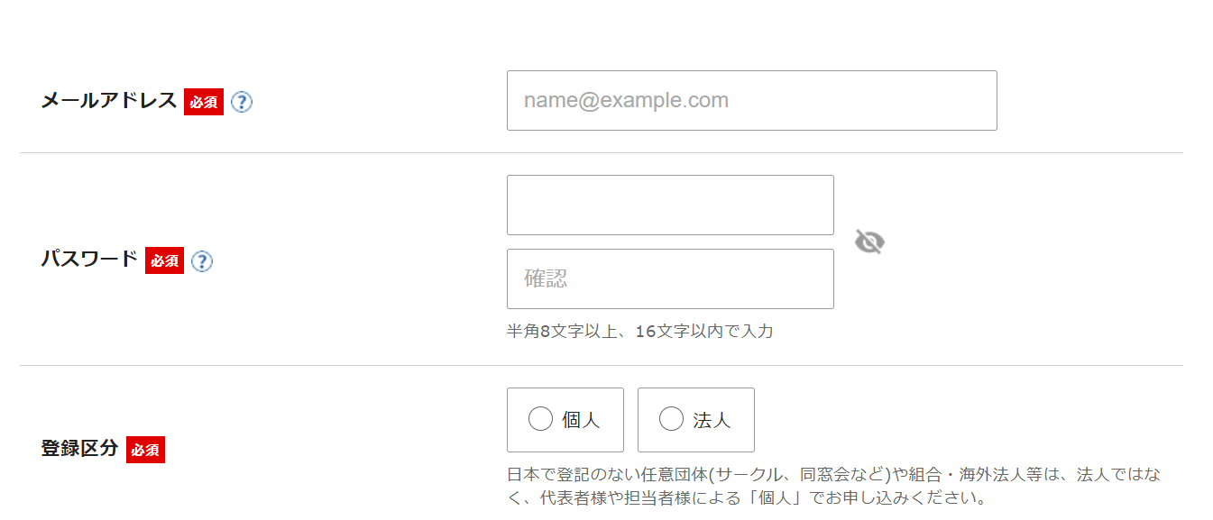The width and height of the screenshot is (1213, 520).
Task: Click the divider line below the email row
Action: [602, 153]
